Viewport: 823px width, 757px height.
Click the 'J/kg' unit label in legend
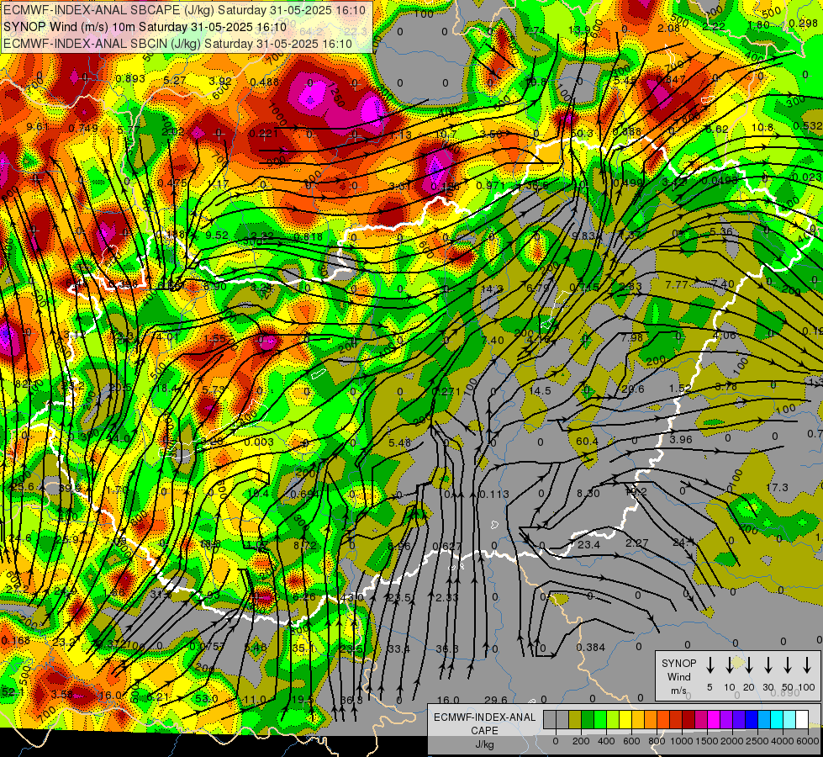[x=484, y=744]
